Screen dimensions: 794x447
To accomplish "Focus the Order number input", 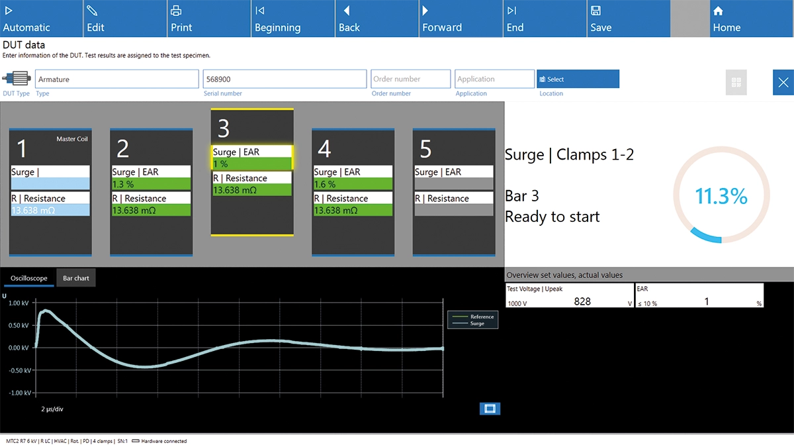I will coord(410,79).
